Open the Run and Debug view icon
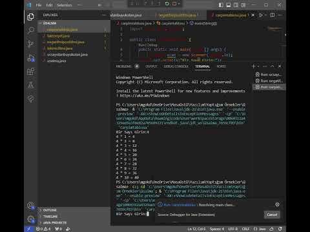This screenshot has width=310, height=232. click(31, 58)
